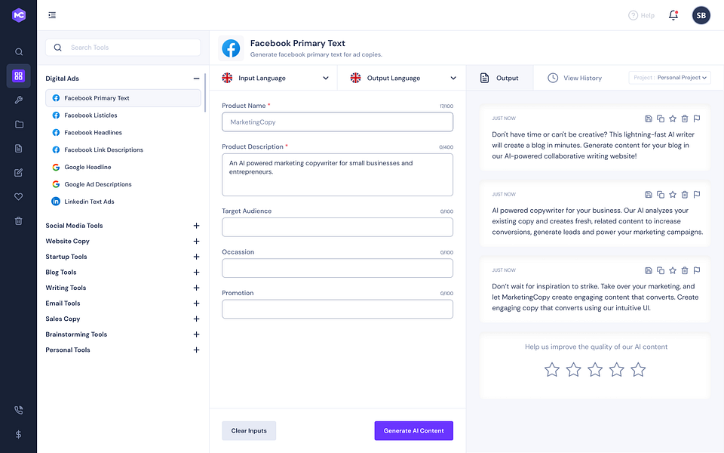The image size is (724, 453).
Task: Click the Target Audience input field
Action: tap(338, 227)
